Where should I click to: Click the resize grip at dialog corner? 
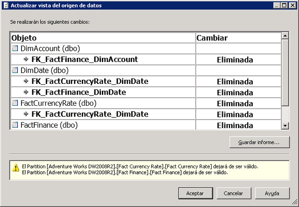[295, 202]
